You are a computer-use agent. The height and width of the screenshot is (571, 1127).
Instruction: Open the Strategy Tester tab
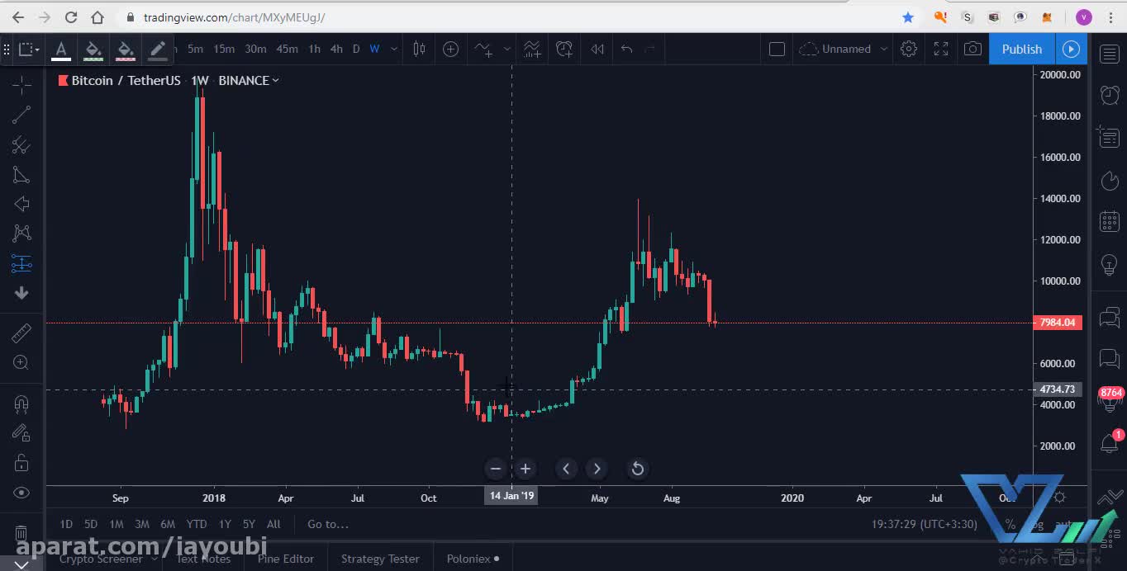[x=380, y=559]
